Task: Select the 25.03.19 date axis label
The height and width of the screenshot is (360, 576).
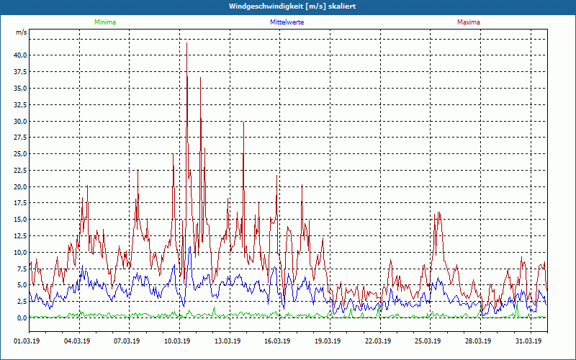Action: pyautogui.click(x=428, y=341)
